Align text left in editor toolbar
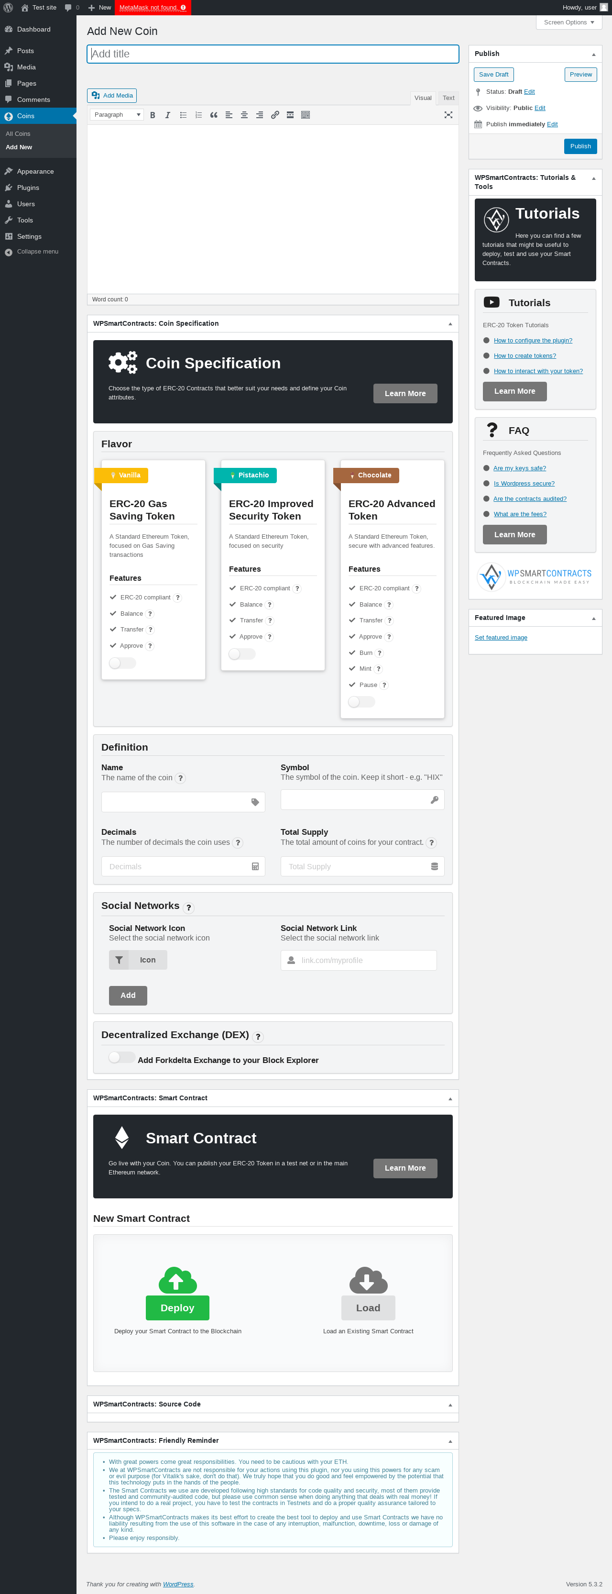The image size is (612, 1594). (x=229, y=115)
